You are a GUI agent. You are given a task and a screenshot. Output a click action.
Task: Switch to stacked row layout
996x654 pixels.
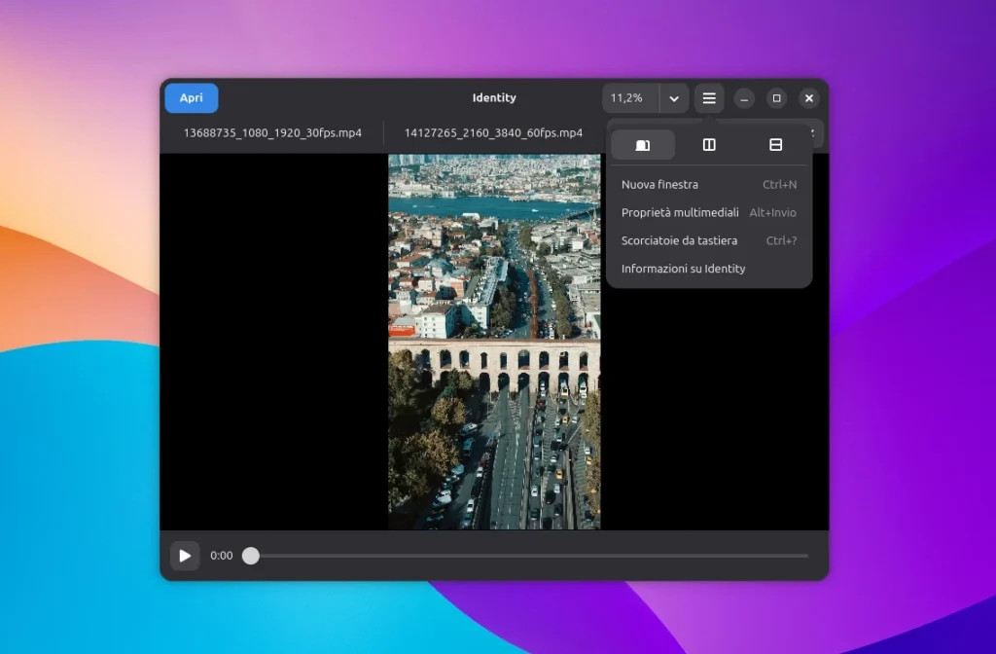coord(775,145)
